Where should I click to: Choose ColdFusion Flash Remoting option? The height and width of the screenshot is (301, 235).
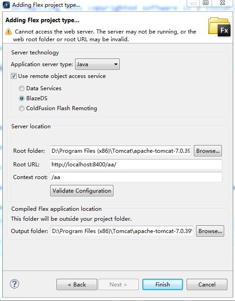tap(22, 108)
